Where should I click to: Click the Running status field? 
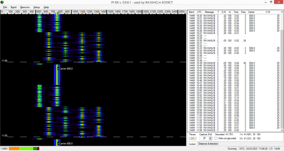click(232, 149)
